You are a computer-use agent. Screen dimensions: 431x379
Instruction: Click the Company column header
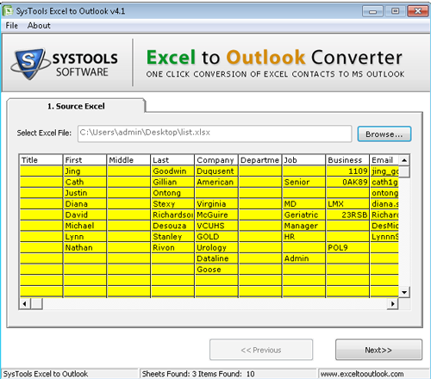216,160
